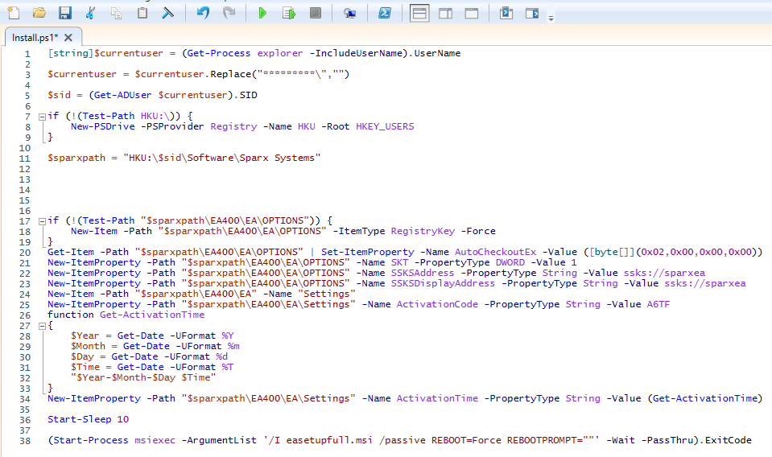Open a script file with folder icon

[39, 13]
